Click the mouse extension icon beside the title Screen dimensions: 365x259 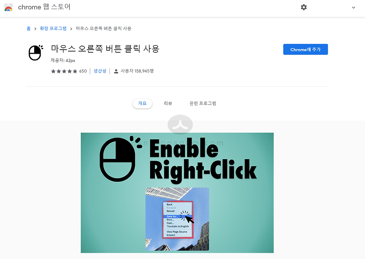coord(36,53)
